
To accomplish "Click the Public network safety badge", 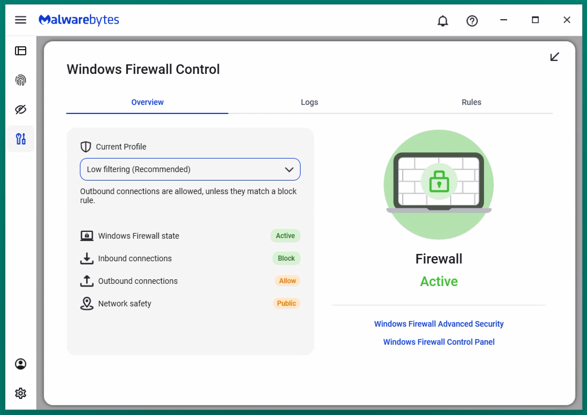I will [286, 303].
